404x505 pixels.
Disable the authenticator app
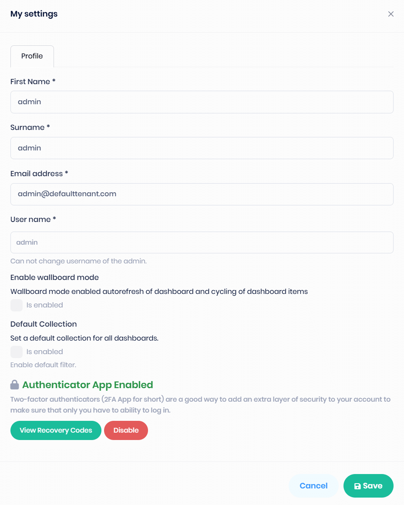pyautogui.click(x=126, y=430)
